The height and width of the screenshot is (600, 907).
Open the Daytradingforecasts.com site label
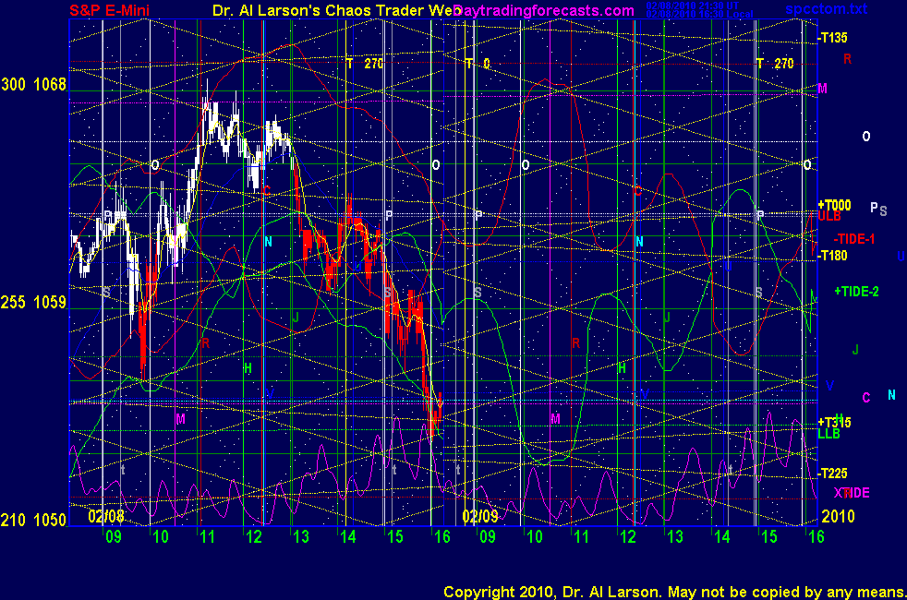[544, 10]
